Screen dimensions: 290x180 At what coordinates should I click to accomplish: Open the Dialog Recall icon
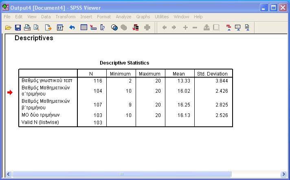click(60, 28)
